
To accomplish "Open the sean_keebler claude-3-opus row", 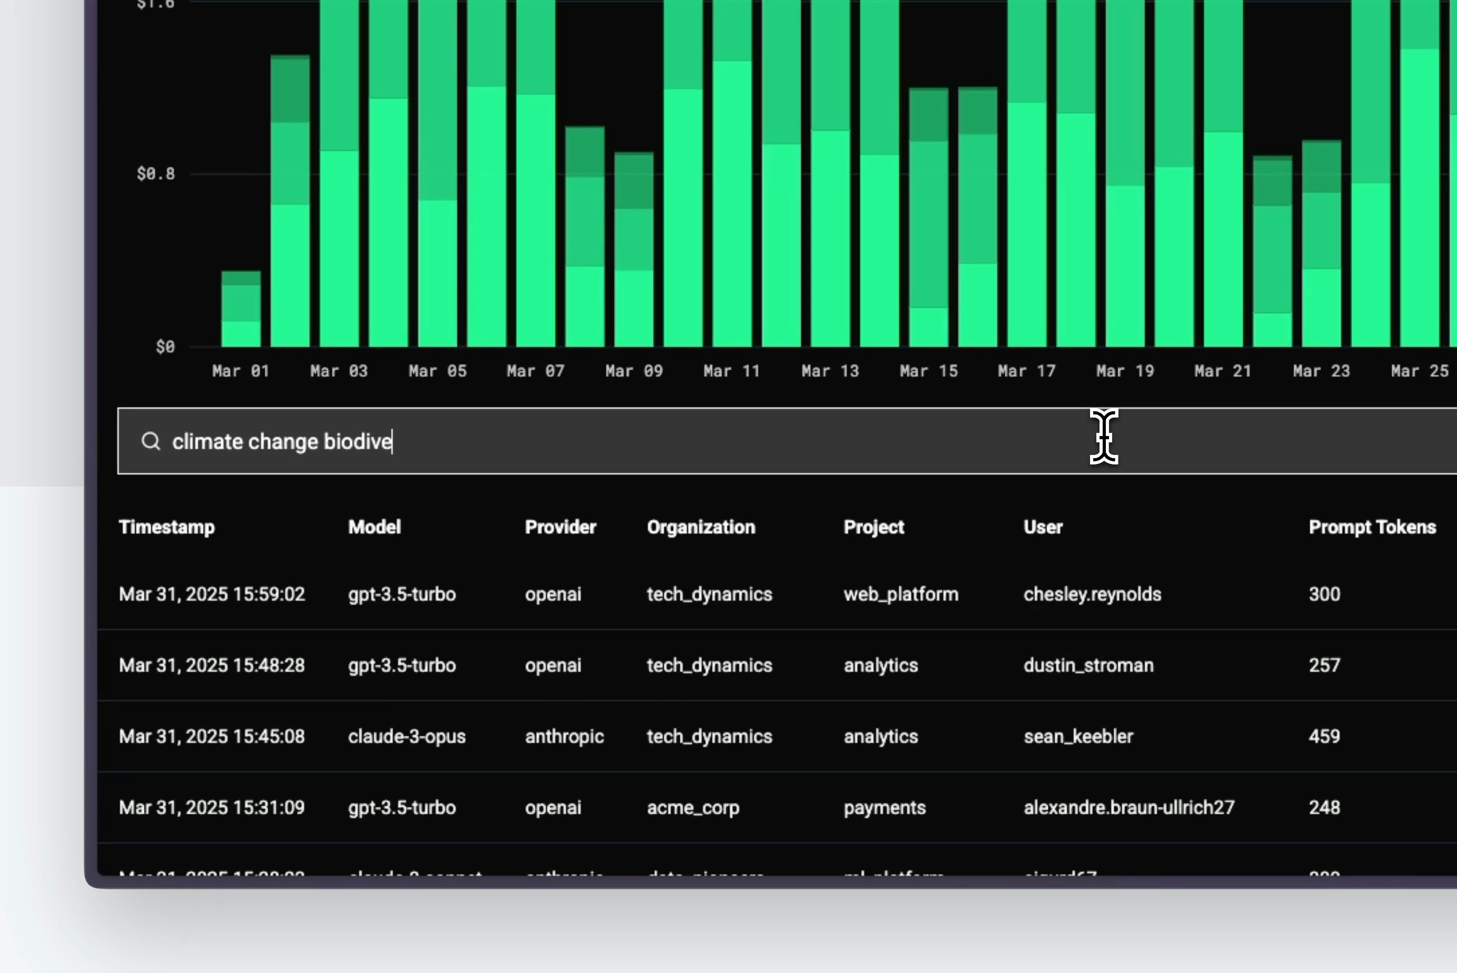I will [1078, 737].
